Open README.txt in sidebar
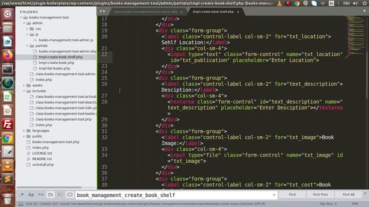This screenshot has height=207, width=369. click(x=42, y=159)
